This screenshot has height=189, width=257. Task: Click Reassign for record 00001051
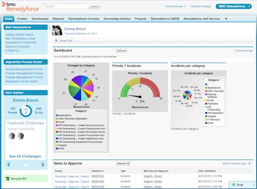click(x=61, y=176)
